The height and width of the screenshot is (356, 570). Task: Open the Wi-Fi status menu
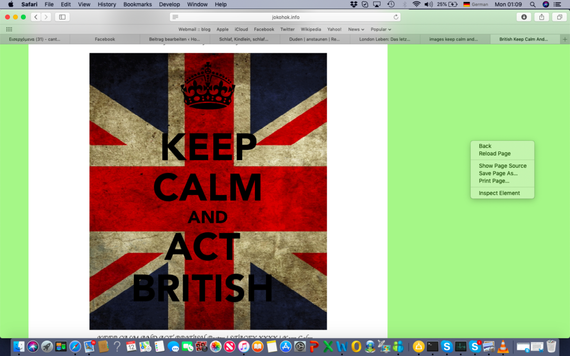[x=416, y=4]
